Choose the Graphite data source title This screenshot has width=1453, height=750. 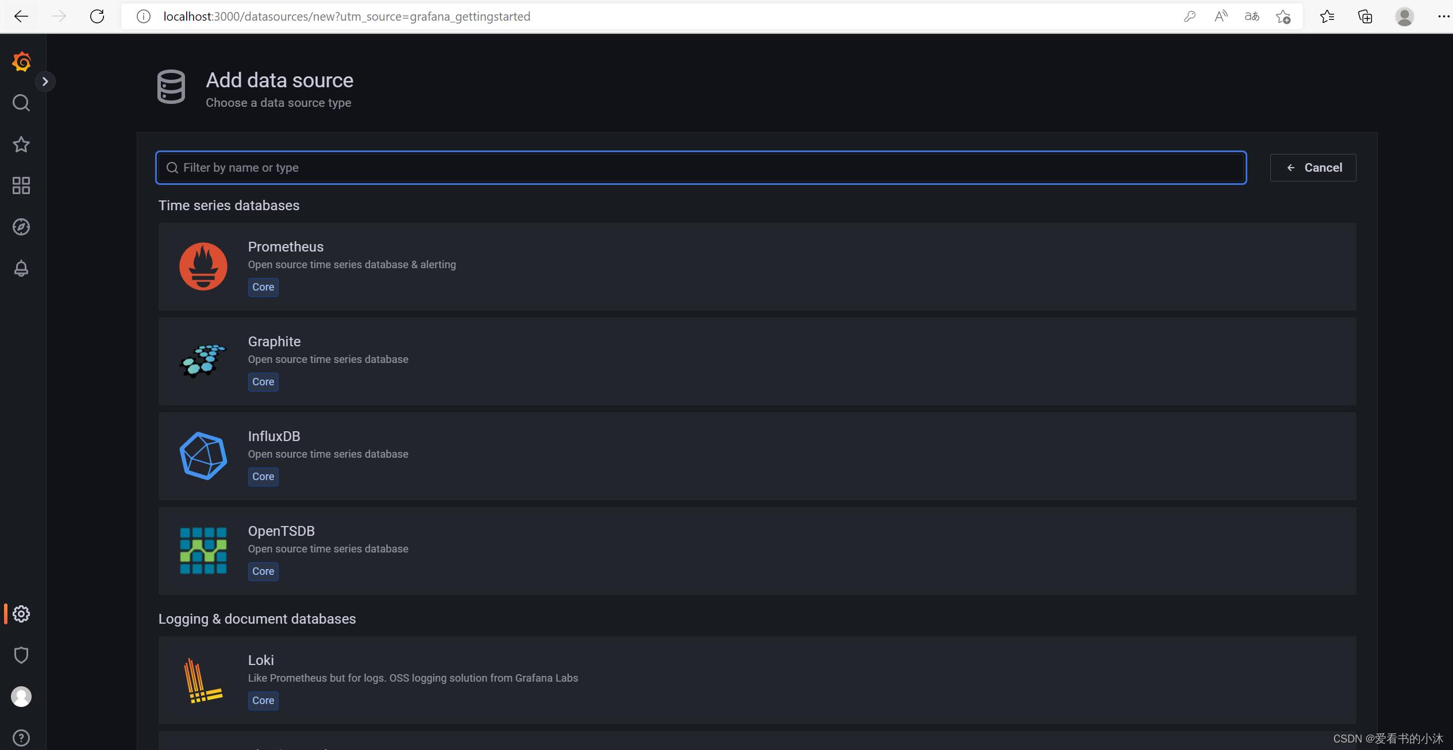(274, 342)
